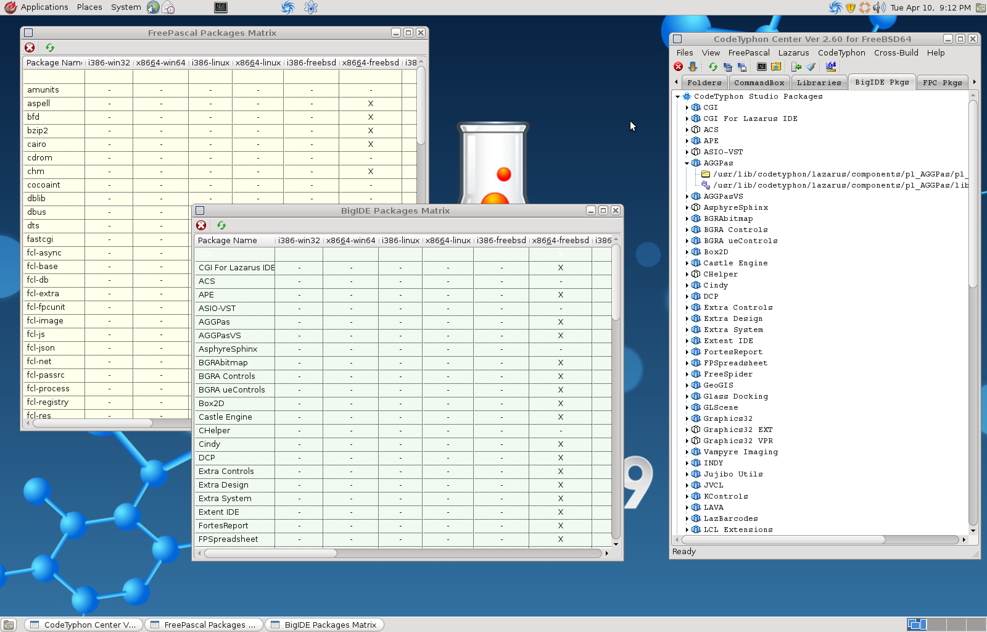Click show desktop icon in bottom panel
Viewport: 987px width, 632px height.
pyautogui.click(x=9, y=625)
